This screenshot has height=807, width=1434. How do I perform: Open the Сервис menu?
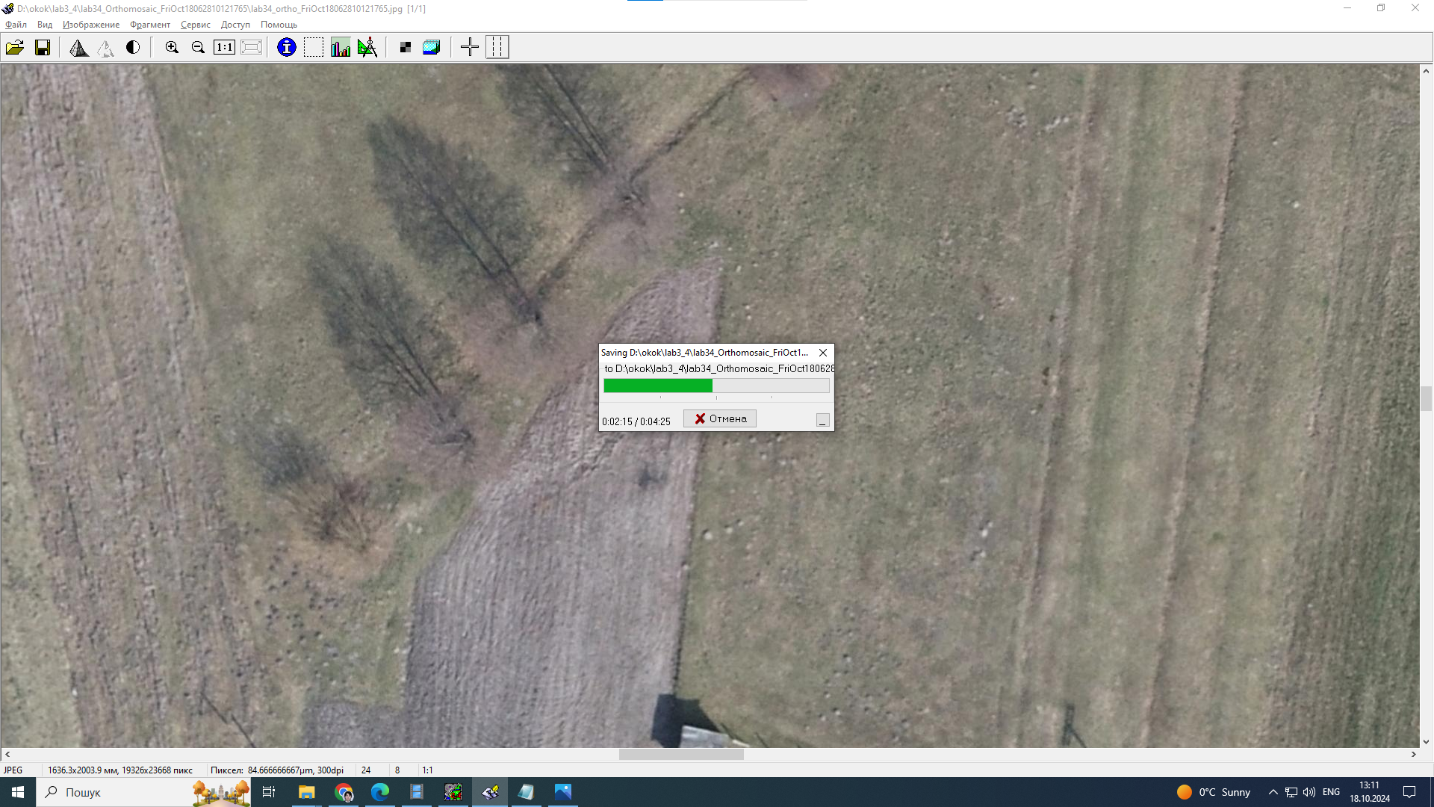point(195,25)
